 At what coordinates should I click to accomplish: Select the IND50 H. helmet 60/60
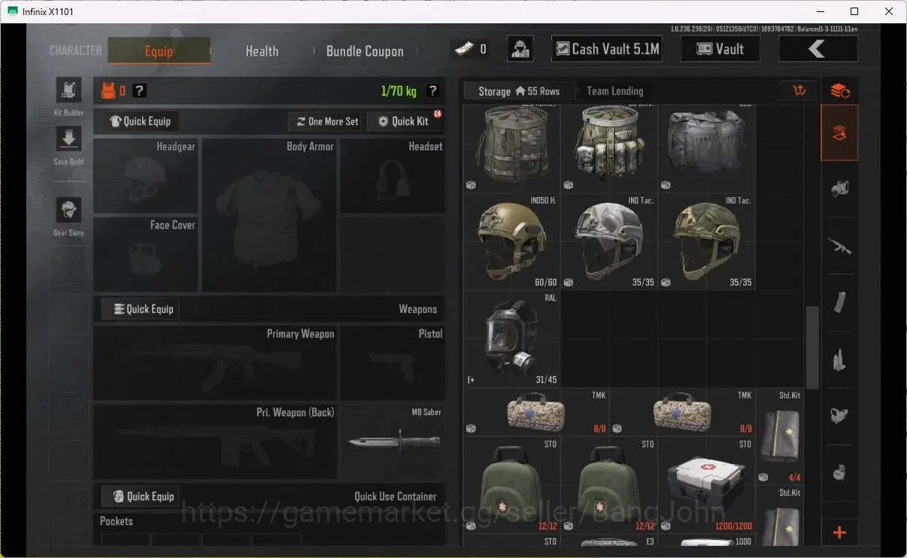[512, 242]
